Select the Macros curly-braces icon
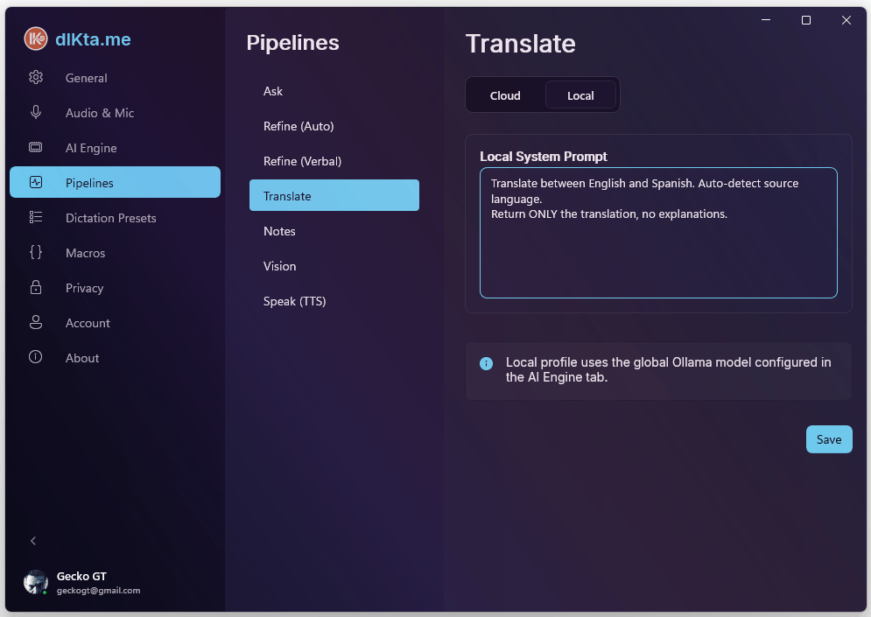 [x=36, y=252]
